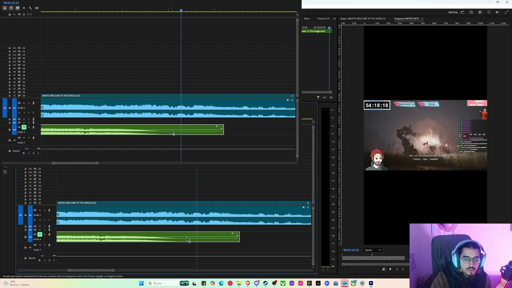Image resolution: width=512 pixels, height=288 pixels.
Task: Click the lower timeline horizontal zoom scrollbar
Action: coord(91,270)
